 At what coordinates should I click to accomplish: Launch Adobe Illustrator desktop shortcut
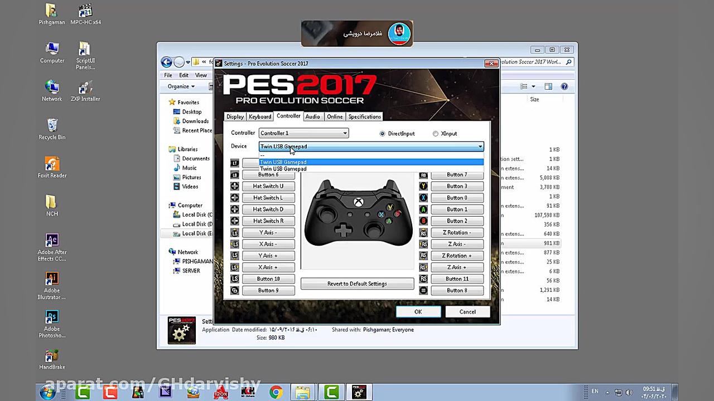pyautogui.click(x=52, y=286)
